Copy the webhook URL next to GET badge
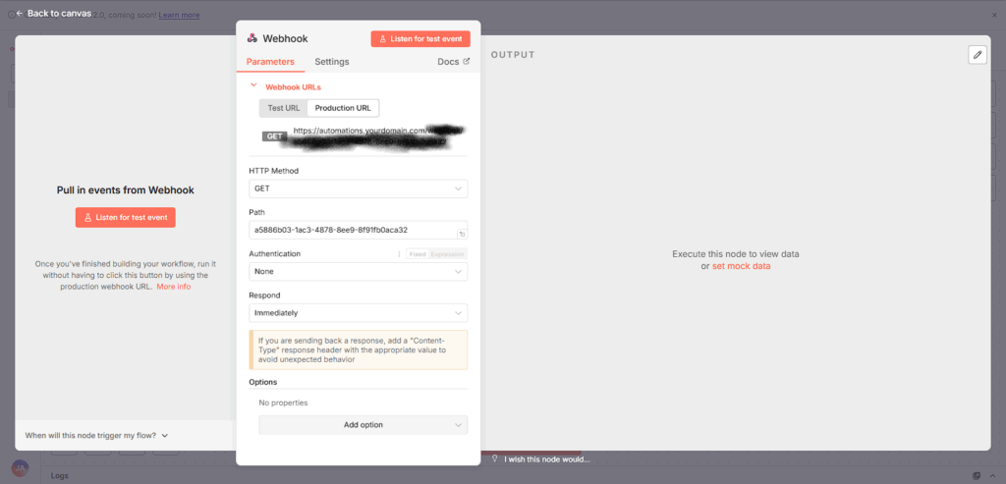This screenshot has width=1006, height=484. point(378,136)
